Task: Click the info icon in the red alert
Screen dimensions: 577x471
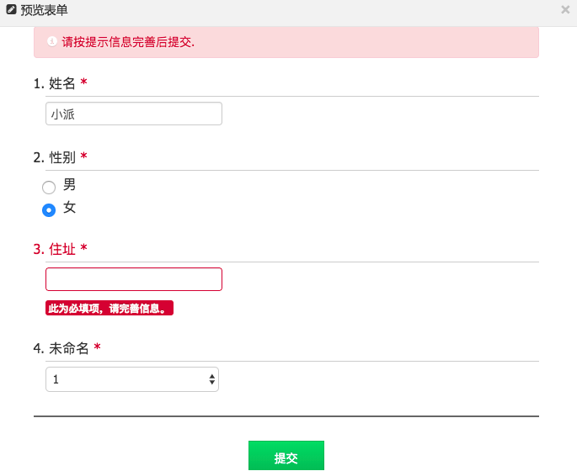Action: 52,41
